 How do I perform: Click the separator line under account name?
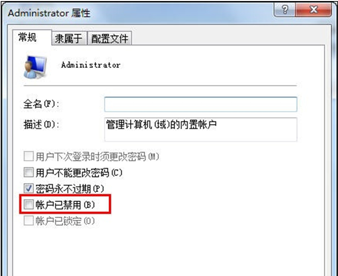(x=160, y=86)
